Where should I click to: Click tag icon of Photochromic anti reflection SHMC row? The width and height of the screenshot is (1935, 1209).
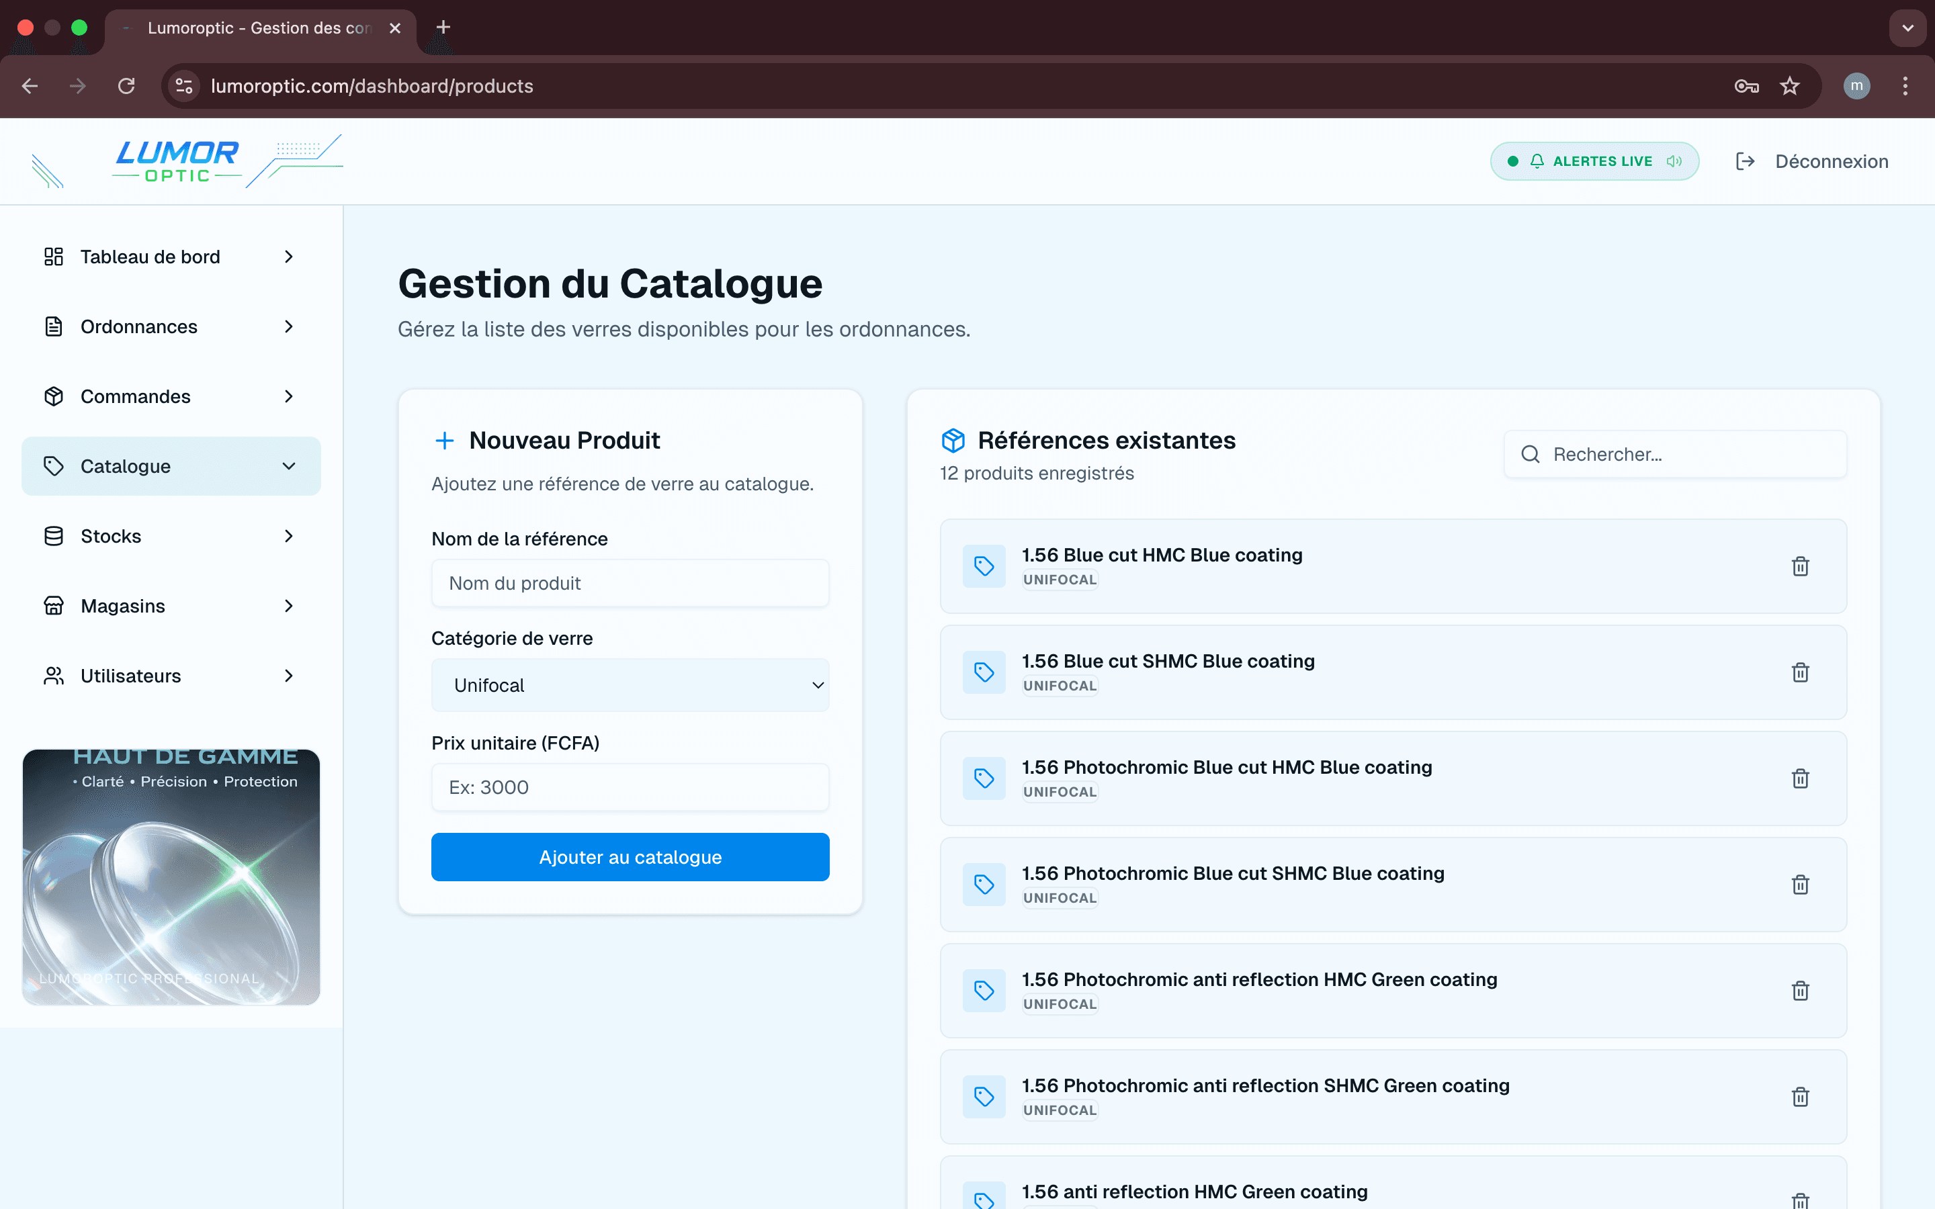pos(984,1096)
